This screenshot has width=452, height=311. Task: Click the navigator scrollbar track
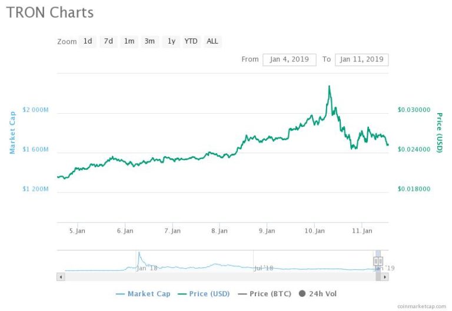pos(220,277)
